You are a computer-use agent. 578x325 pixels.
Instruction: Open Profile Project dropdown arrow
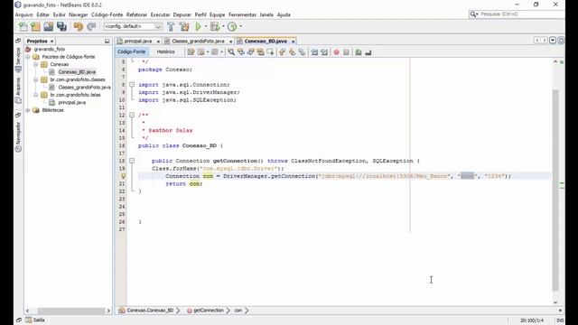pos(241,26)
